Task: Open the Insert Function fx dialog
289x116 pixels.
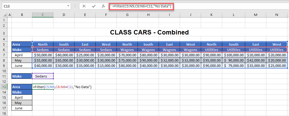Action: (x=103, y=6)
